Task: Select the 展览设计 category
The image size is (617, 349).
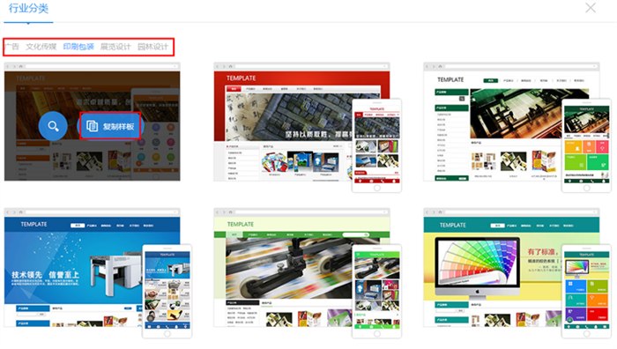Action: click(115, 47)
